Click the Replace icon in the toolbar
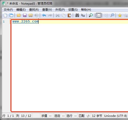Screen dimensions: 128x120 [83, 15]
